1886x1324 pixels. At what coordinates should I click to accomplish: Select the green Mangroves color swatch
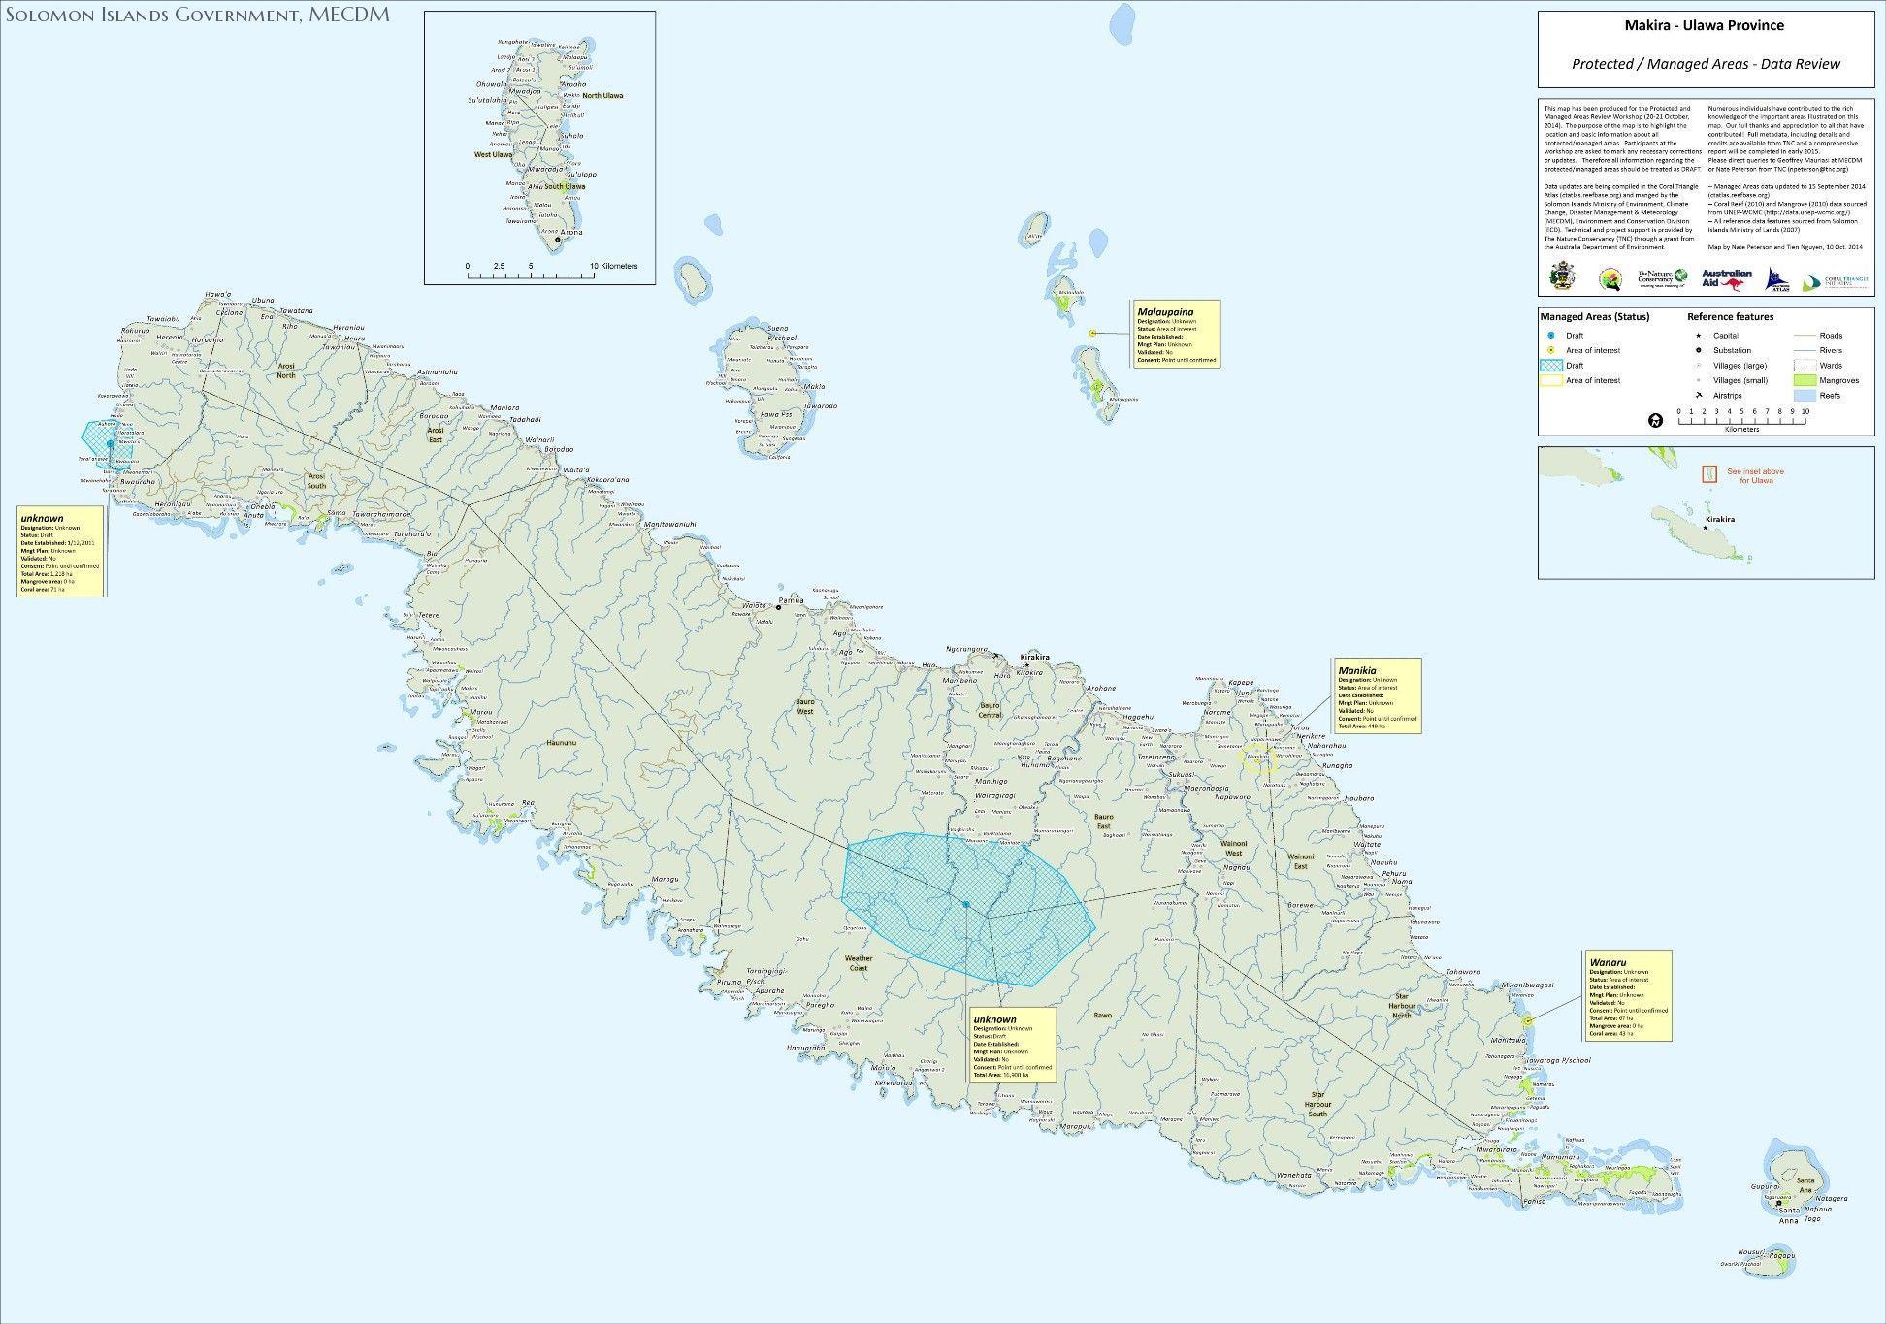pos(1805,380)
